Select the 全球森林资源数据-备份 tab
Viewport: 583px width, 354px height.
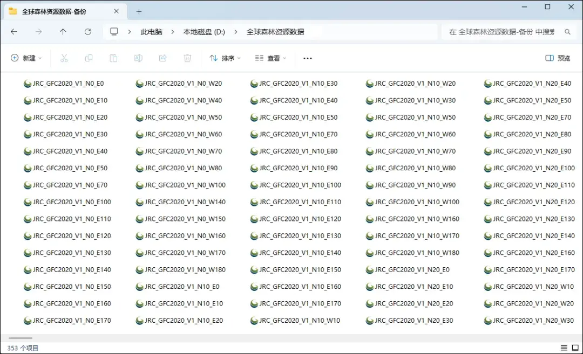[54, 10]
